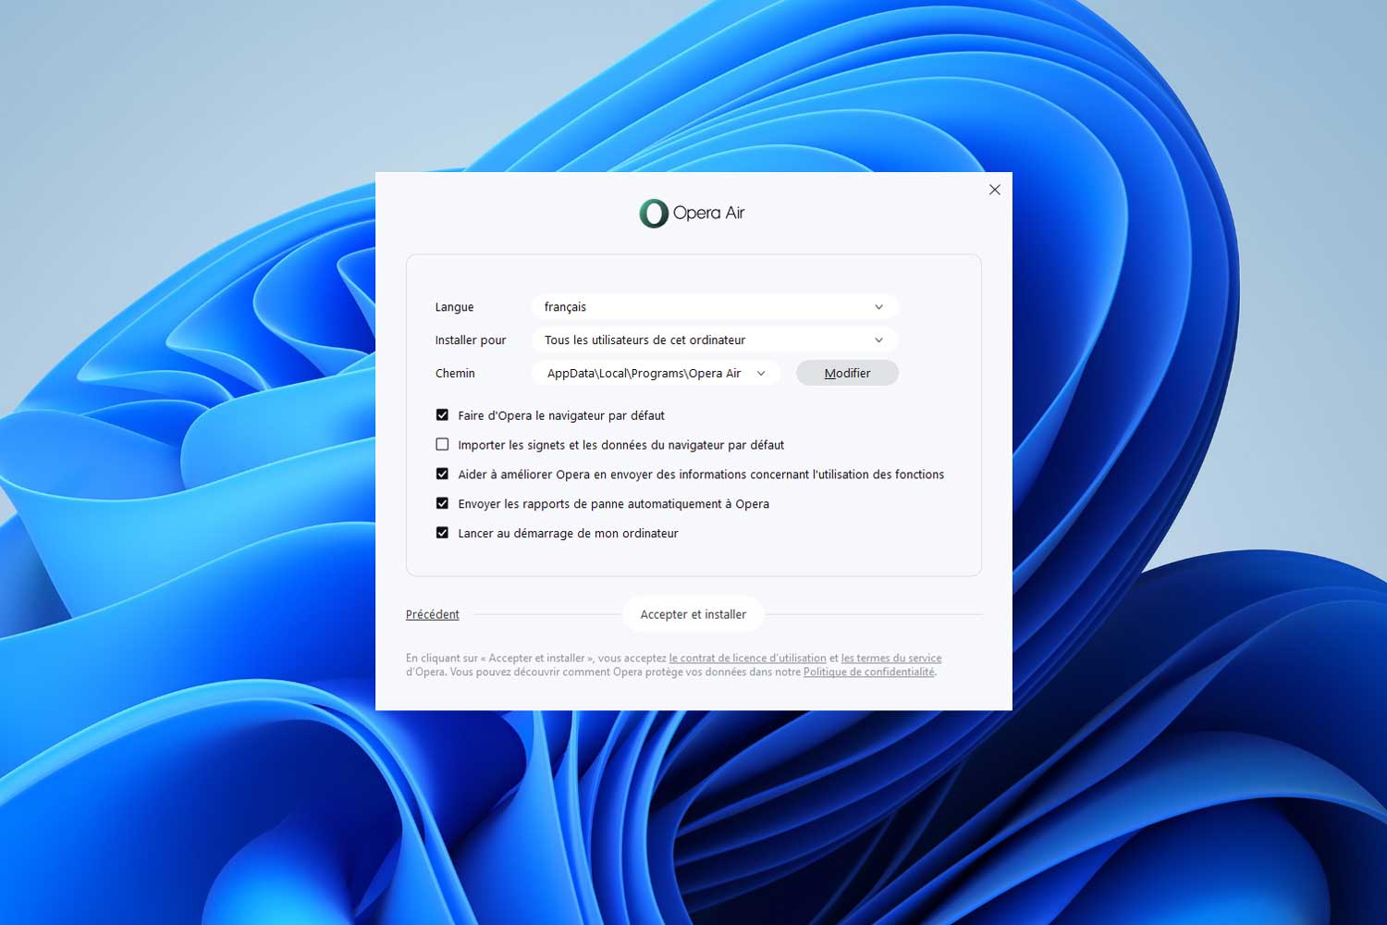Click Accepter et installer button

point(693,614)
